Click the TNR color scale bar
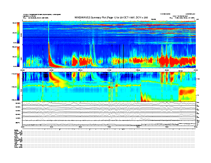Viewport: 211px width, 163px height. [18, 87]
